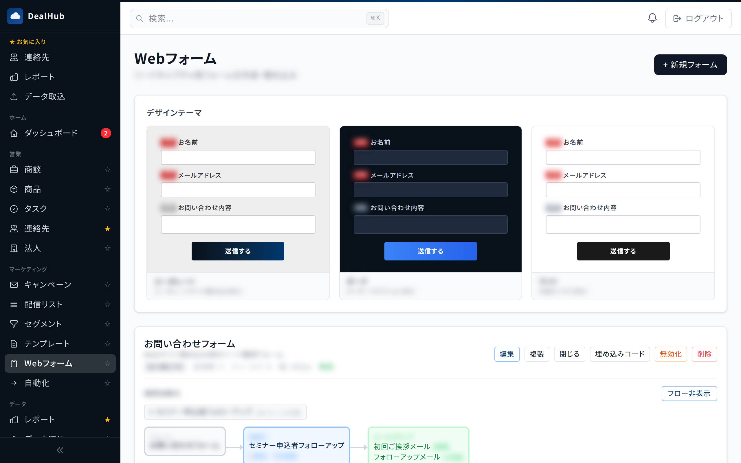This screenshot has width=741, height=463.
Task: Focus the 検索 search field
Action: tap(254, 19)
